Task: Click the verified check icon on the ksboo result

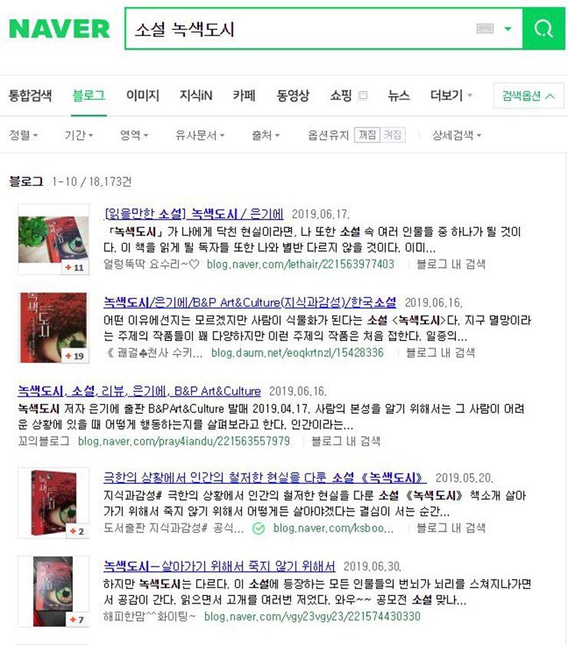Action: [x=259, y=528]
